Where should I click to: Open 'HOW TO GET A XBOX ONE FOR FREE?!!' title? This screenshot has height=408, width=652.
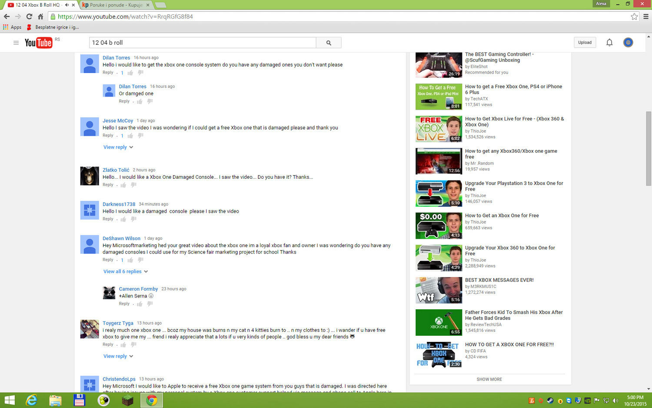pyautogui.click(x=509, y=344)
